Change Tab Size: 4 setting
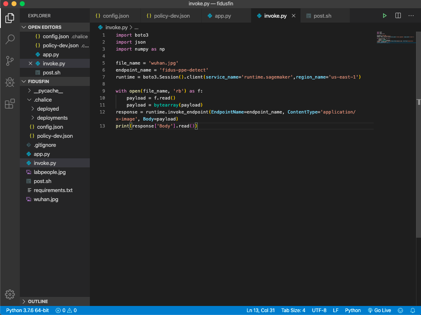 point(293,310)
